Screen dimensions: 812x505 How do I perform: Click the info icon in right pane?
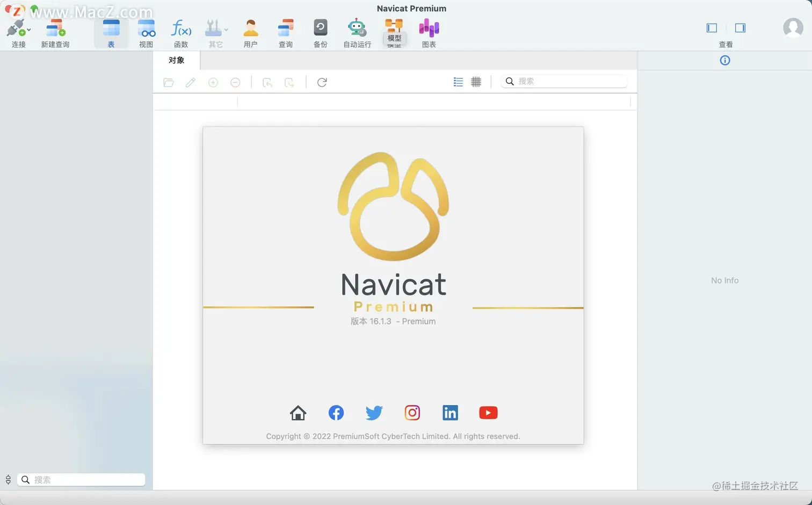coord(725,60)
